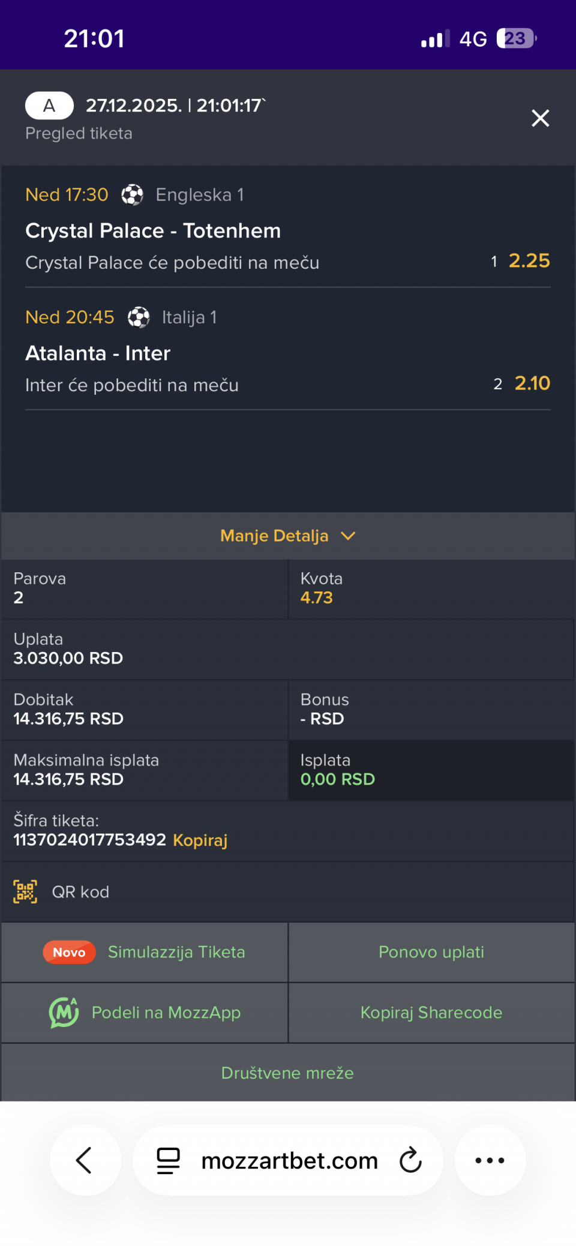The width and height of the screenshot is (576, 1246).
Task: Click the soccer ball icon beside Italija 1
Action: [x=139, y=317]
